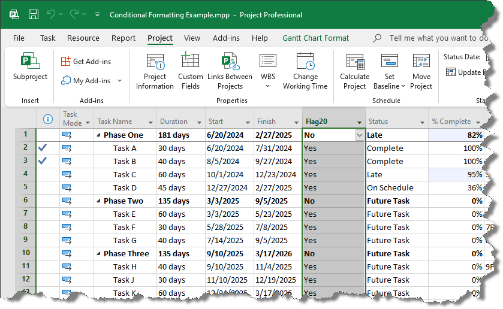This screenshot has height=309, width=503.
Task: Open Finish column filter dropdown
Action: 296,123
